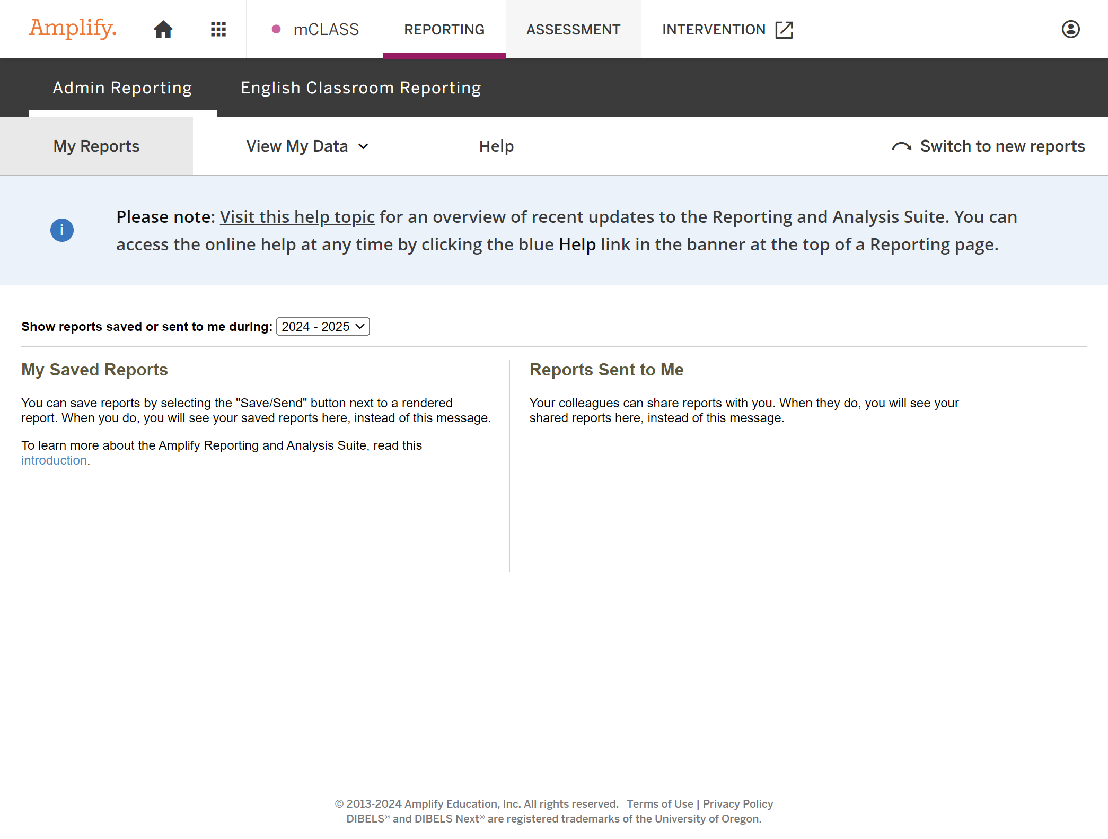Click the Reports Sent to Me heading
This screenshot has width=1108, height=839.
point(606,370)
